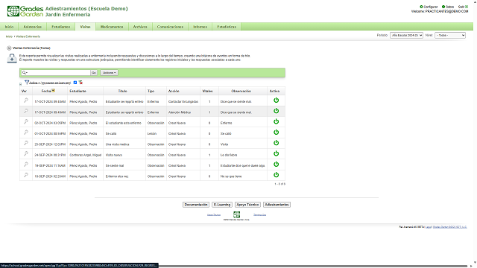This screenshot has width=477, height=268.
Task: Click the Go search button
Action: [x=94, y=73]
